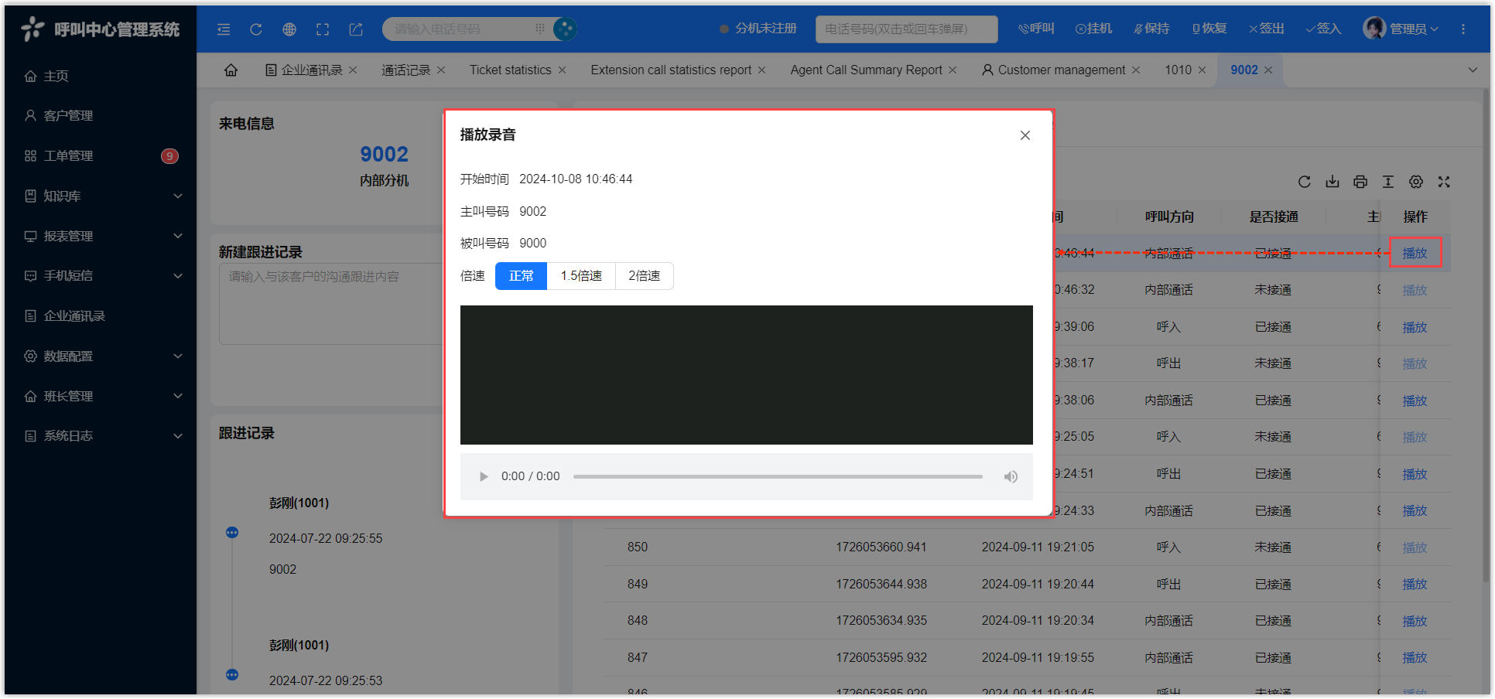This screenshot has height=699, width=1495.
Task: Click the refresh icon in top toolbar
Action: pyautogui.click(x=256, y=29)
